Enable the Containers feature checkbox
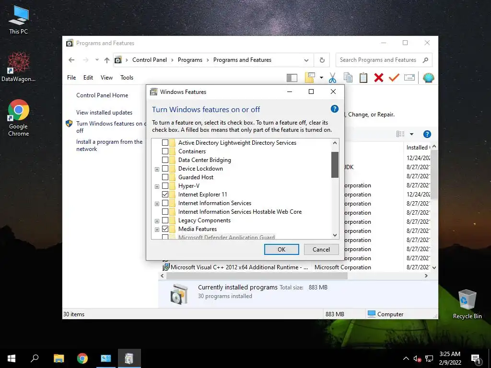The width and height of the screenshot is (491, 368). pos(165,151)
